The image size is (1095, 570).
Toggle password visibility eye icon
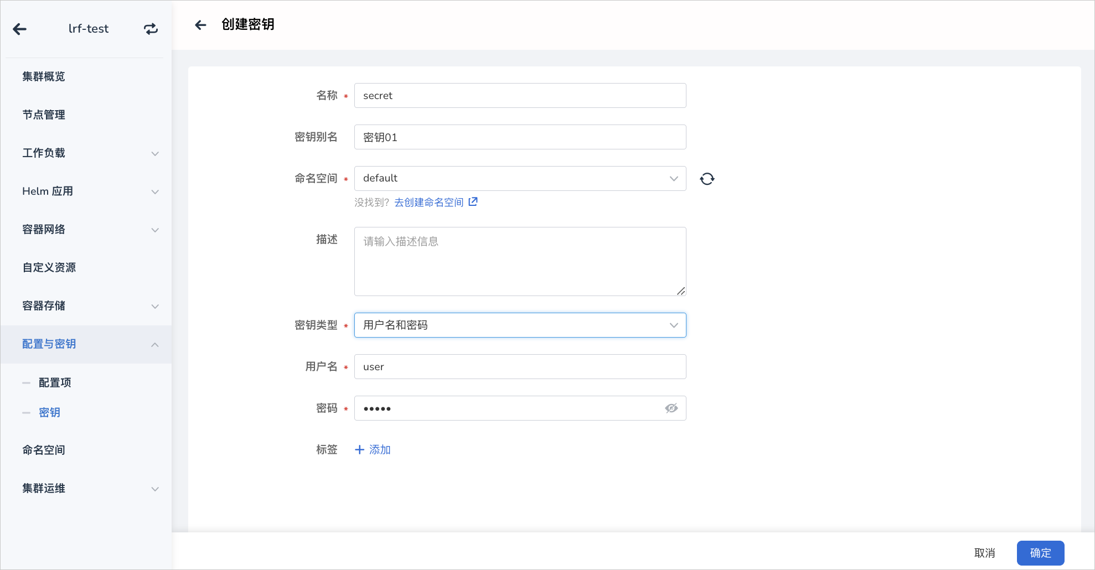(671, 408)
